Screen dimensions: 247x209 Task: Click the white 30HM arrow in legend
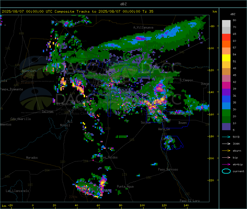point(226,144)
